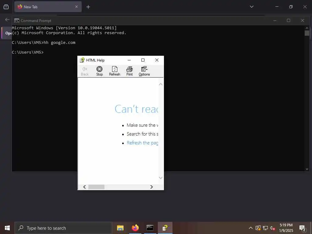The width and height of the screenshot is (312, 234).
Task: Close the HTML Help window
Action: 157,60
